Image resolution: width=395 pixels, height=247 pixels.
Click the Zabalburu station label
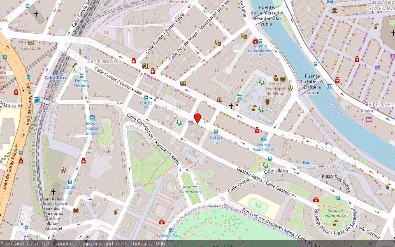[x=56, y=78]
